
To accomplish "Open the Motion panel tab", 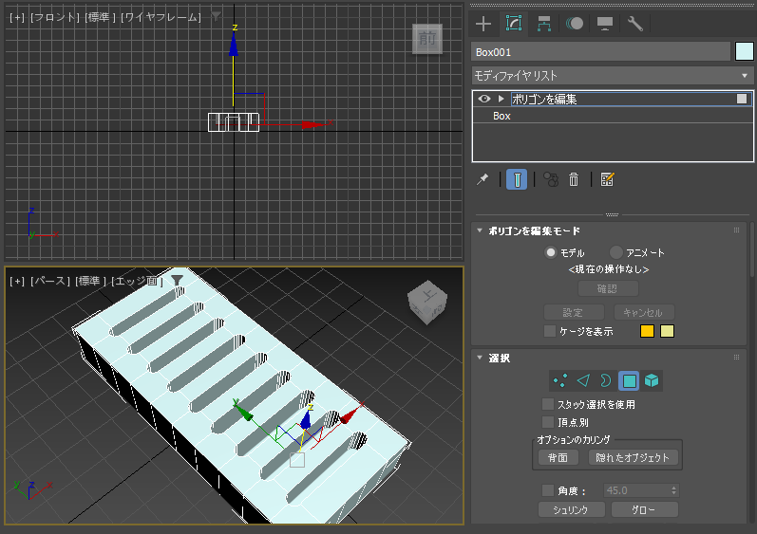I will [575, 24].
